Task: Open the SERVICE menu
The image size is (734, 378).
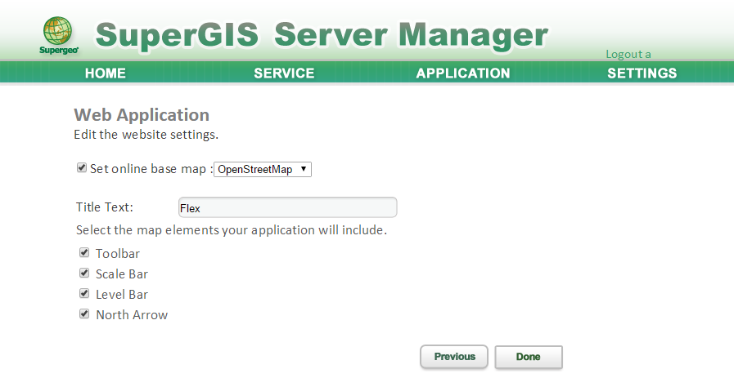Action: (x=284, y=73)
